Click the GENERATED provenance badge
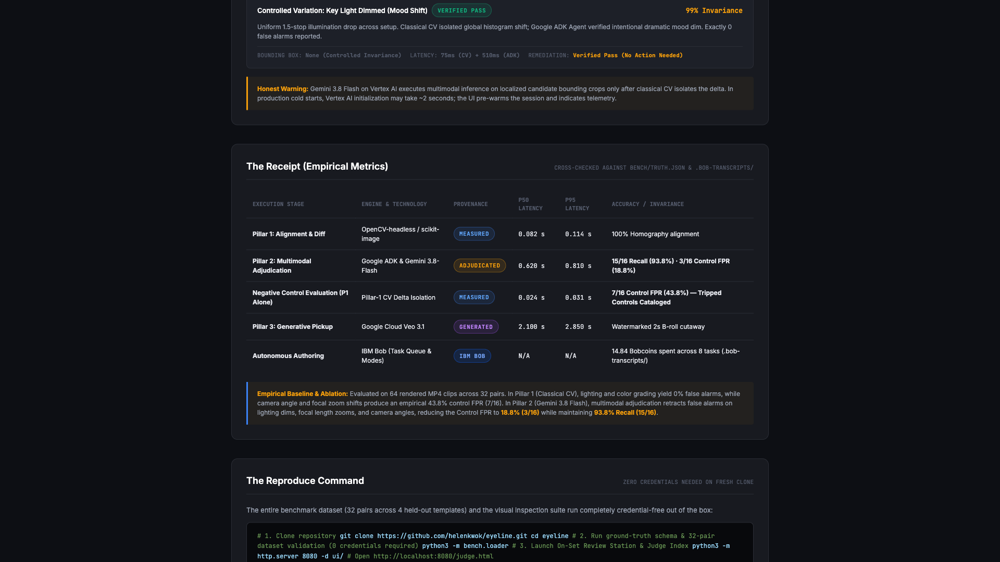1000x562 pixels. click(x=476, y=327)
